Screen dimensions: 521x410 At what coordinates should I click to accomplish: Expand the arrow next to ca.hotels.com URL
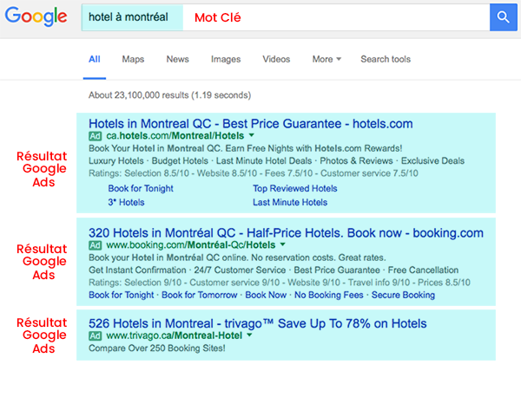click(x=252, y=135)
